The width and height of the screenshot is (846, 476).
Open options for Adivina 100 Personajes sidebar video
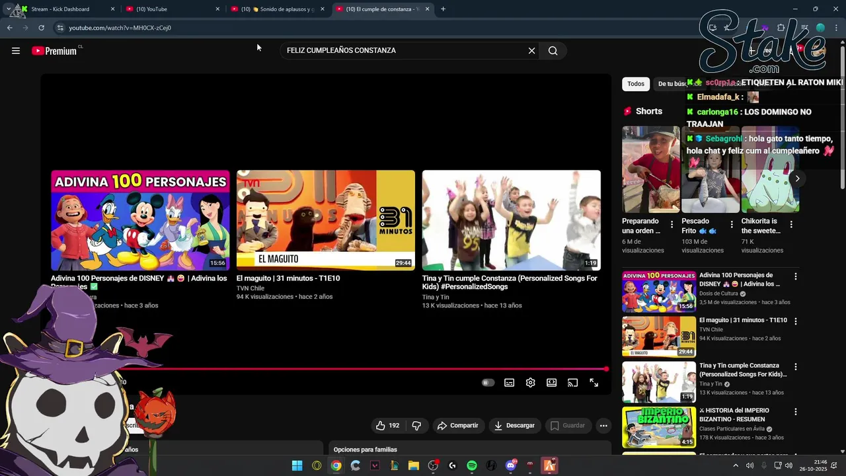pos(796,276)
